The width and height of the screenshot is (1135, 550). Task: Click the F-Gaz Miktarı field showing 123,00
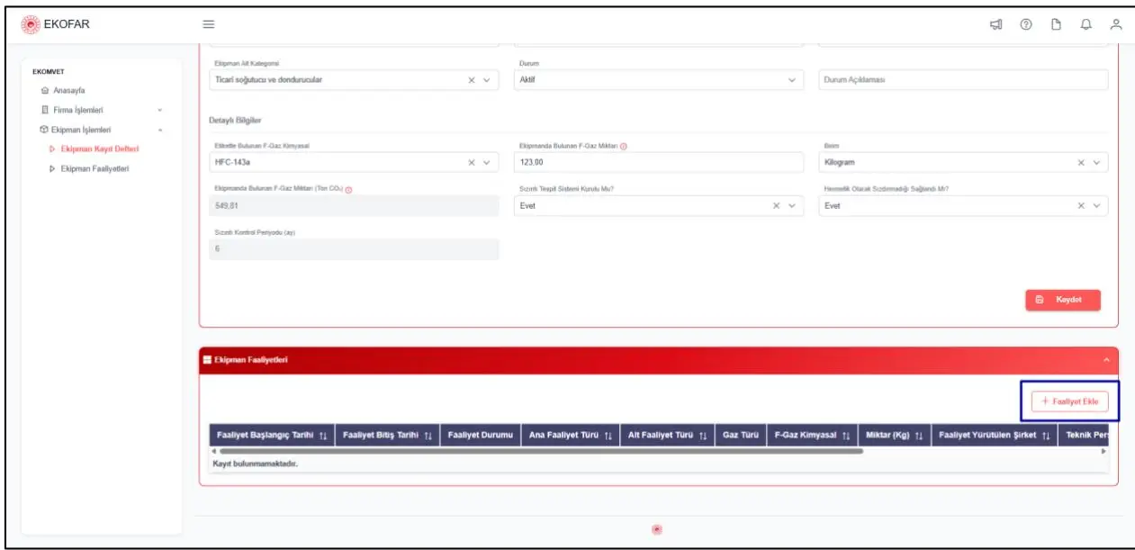coord(659,163)
